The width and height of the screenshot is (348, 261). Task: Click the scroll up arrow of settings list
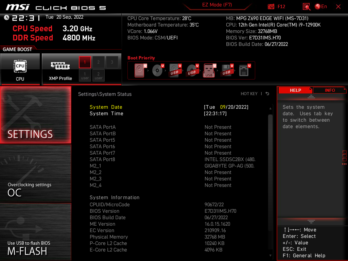[270, 108]
